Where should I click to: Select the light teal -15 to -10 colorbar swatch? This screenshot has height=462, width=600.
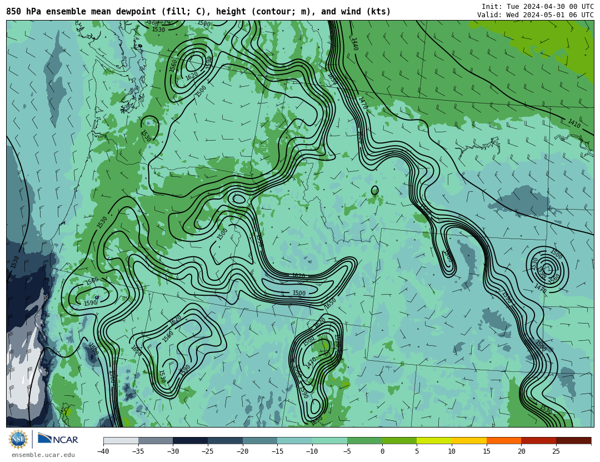click(x=295, y=440)
